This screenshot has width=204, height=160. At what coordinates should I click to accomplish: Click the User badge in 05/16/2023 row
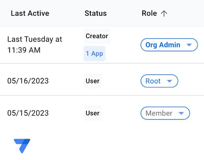pyautogui.click(x=93, y=81)
